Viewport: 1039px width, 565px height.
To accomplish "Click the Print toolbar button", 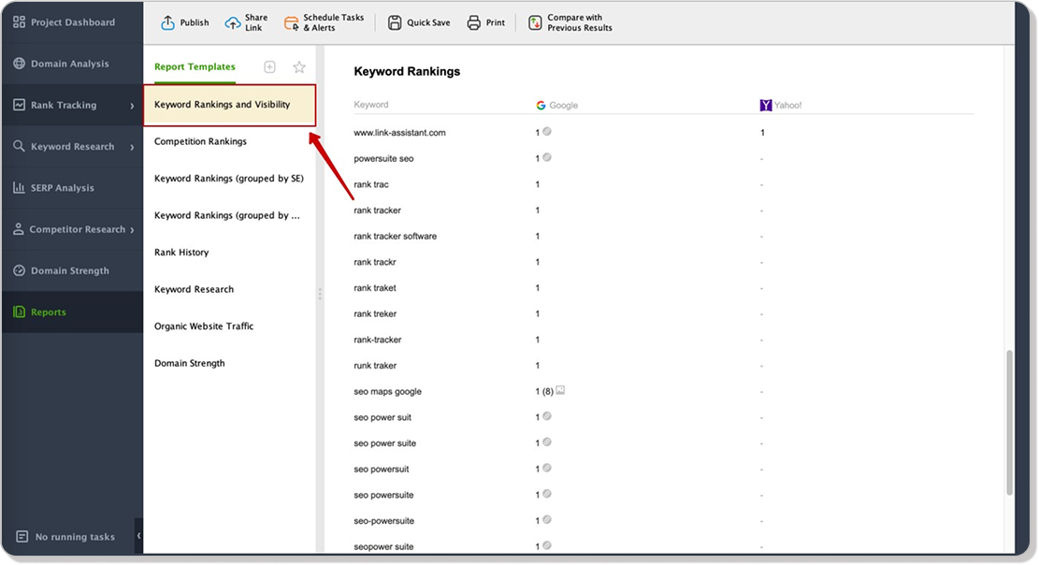I will 485,22.
